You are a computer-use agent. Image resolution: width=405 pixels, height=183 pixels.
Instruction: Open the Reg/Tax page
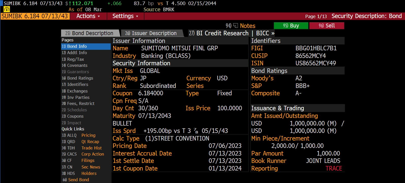click(x=86, y=59)
